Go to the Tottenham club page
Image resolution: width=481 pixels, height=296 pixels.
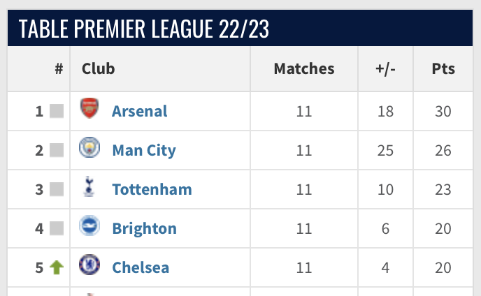[152, 189]
